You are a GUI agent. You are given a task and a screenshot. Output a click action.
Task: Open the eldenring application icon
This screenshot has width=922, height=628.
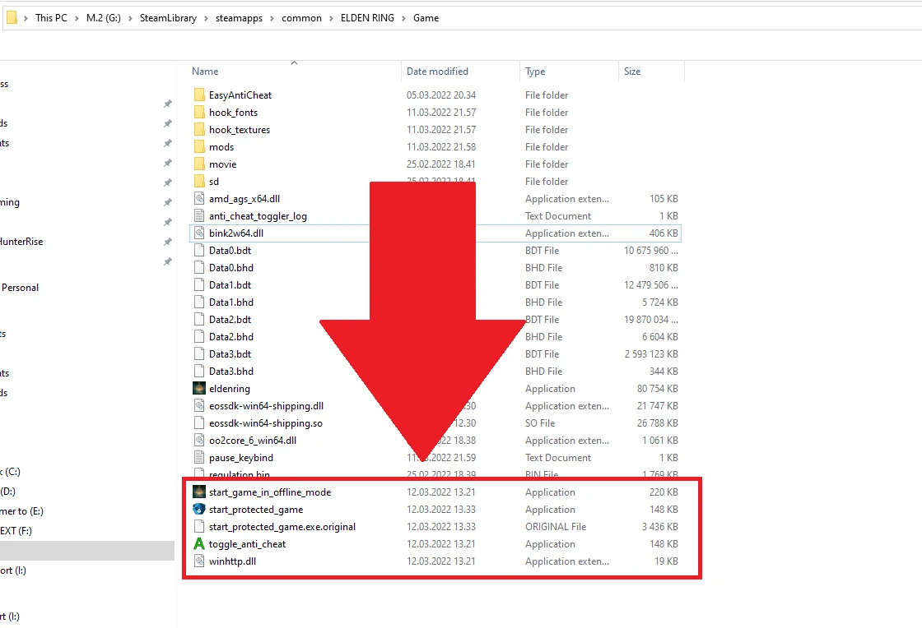click(x=200, y=388)
